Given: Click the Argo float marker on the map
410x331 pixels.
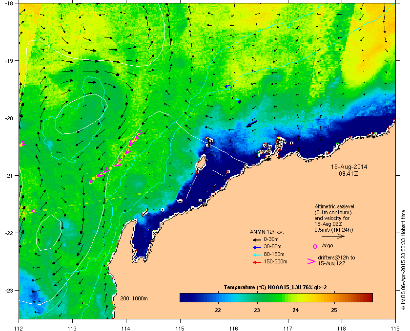Looking at the screenshot, I should pyautogui.click(x=34, y=211).
